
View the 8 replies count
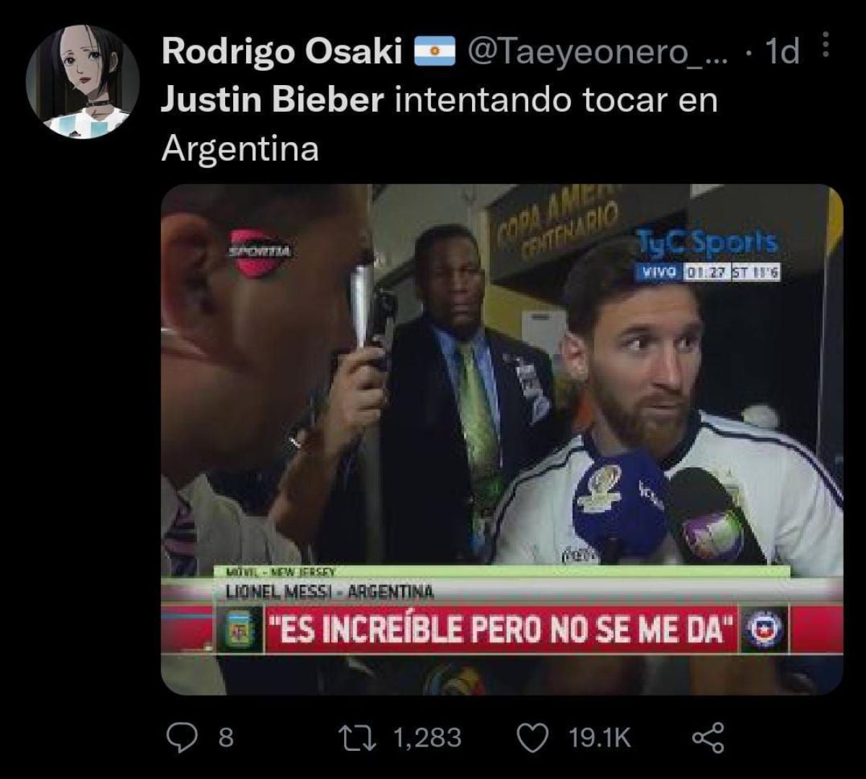point(225,737)
